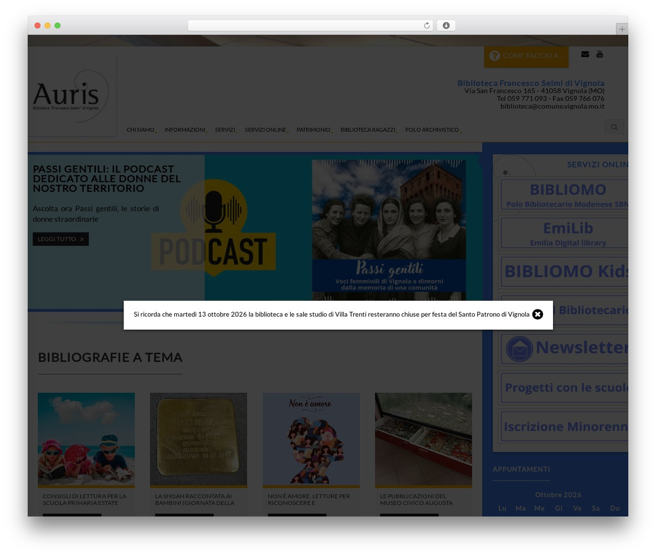Click the browser address bar
This screenshot has height=556, width=656.
[x=310, y=26]
